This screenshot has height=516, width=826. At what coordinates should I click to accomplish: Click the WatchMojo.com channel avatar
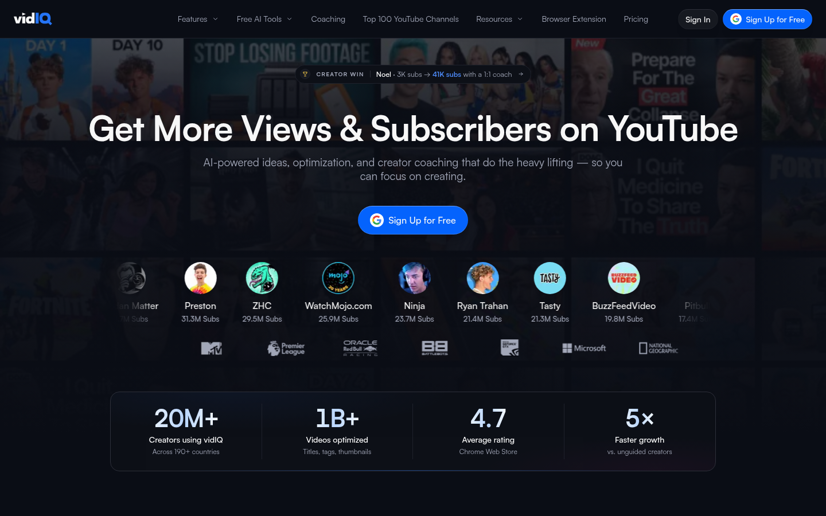click(338, 278)
